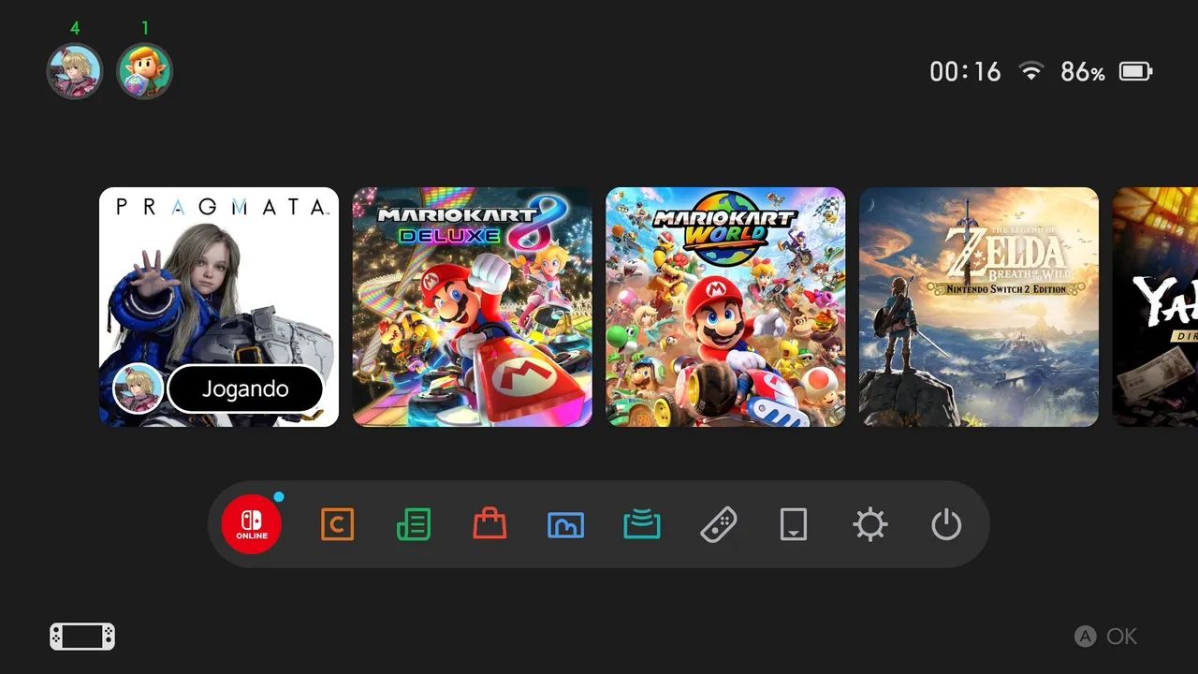Select the power Sleep Mode icon

pos(946,525)
